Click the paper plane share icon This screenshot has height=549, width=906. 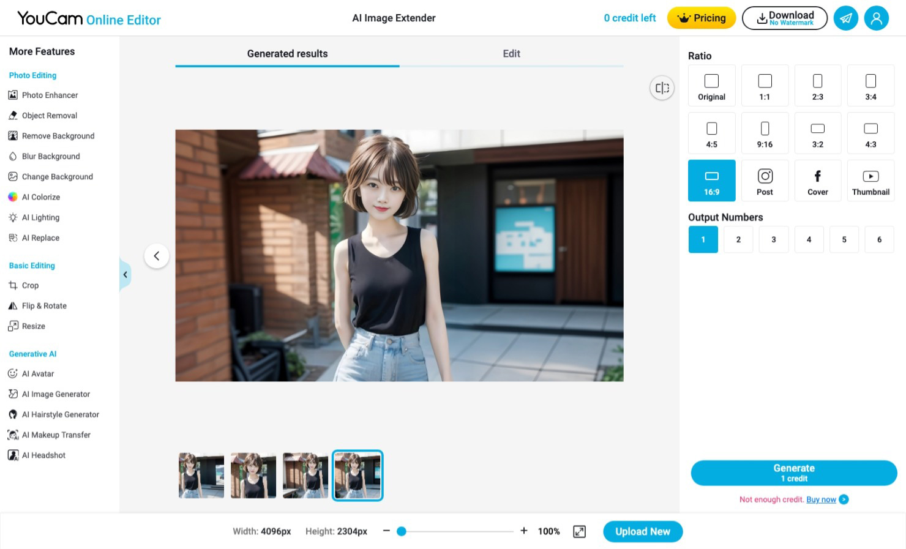click(x=845, y=18)
